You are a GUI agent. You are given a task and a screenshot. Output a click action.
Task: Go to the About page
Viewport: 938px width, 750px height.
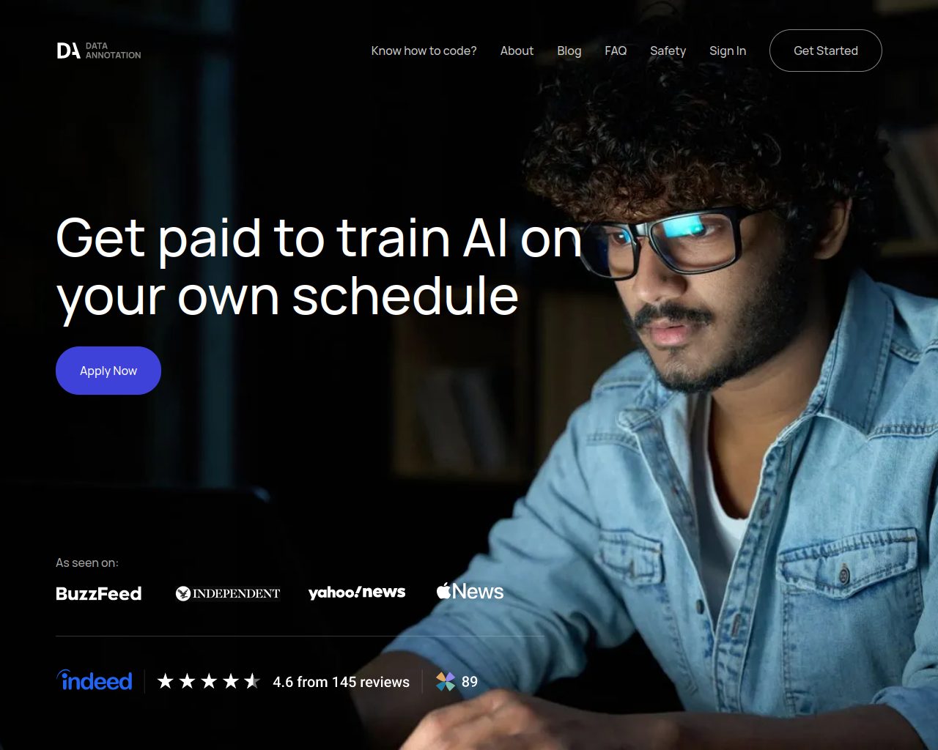pyautogui.click(x=517, y=51)
